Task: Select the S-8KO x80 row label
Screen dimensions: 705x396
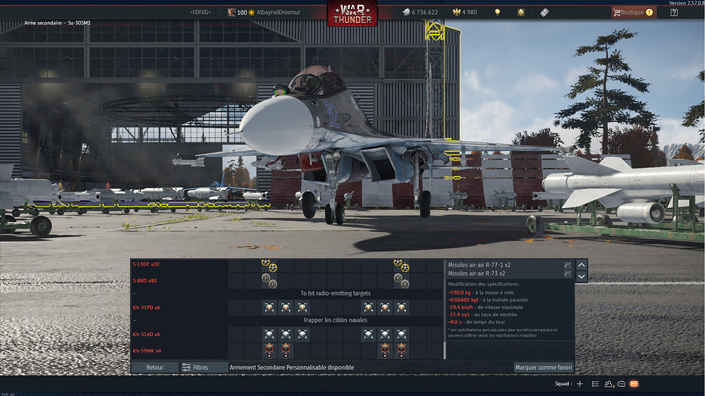Action: tap(145, 280)
